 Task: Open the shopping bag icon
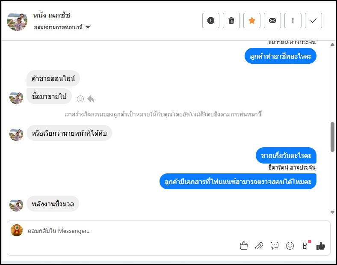(x=244, y=246)
